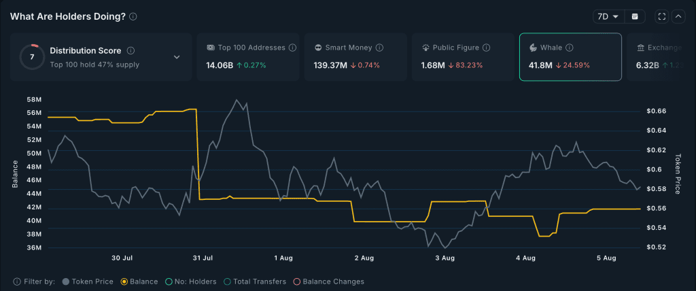This screenshot has width=696, height=291.
Task: Click info icon next to Top 100 Addresses
Action: [292, 48]
